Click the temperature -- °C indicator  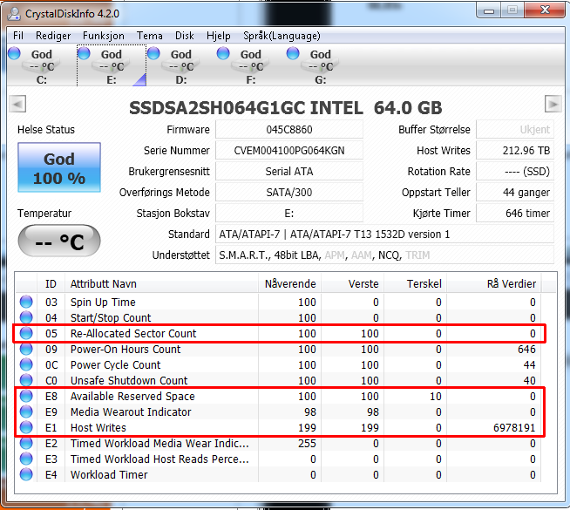pyautogui.click(x=59, y=241)
